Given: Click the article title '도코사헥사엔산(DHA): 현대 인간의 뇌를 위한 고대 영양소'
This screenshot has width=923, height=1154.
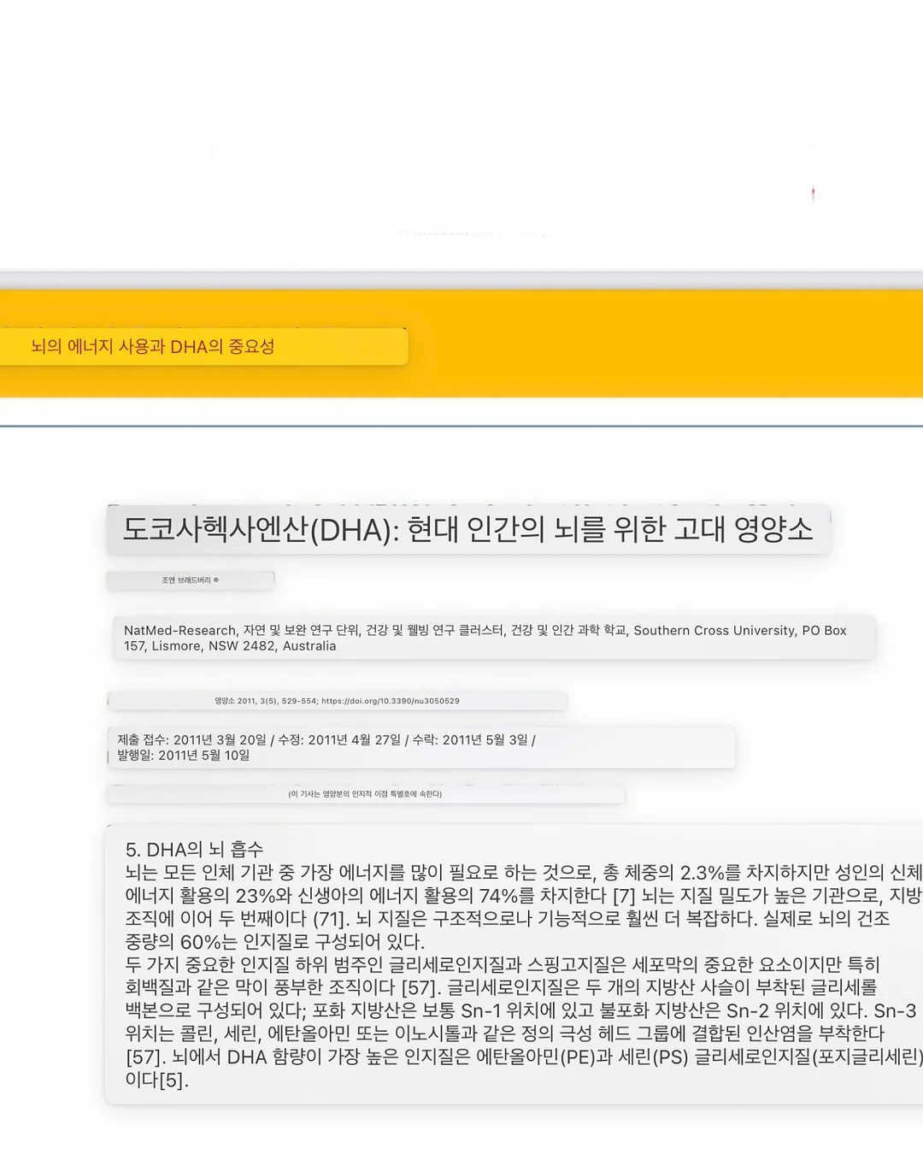Looking at the screenshot, I should click(x=467, y=529).
